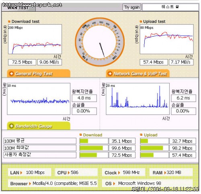
Task: Click the 99.6 Mbps download maximum value
Action: click(122, 148)
